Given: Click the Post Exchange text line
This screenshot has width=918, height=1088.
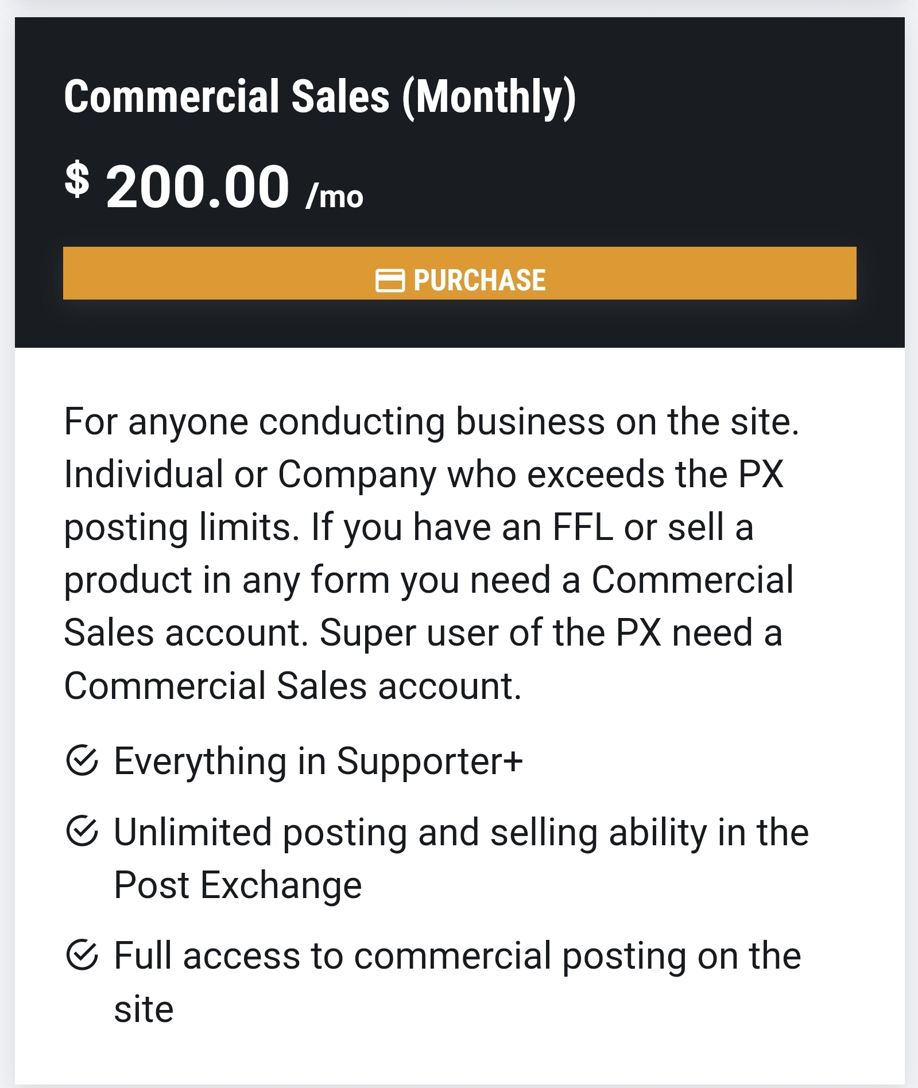Looking at the screenshot, I should click(238, 885).
